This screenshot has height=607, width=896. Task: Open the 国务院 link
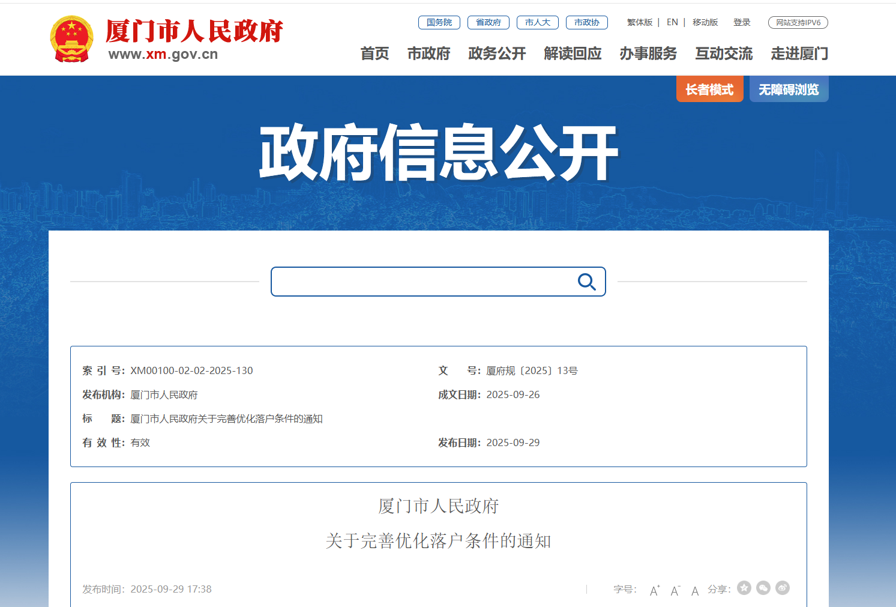439,22
